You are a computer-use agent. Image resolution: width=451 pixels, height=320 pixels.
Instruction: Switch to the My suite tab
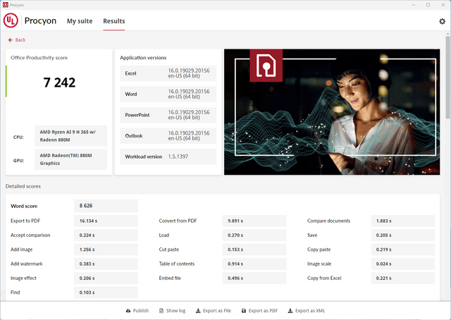[80, 21]
